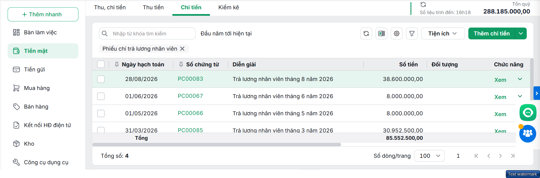Tick the checkbox for PC00067
This screenshot has width=540, height=178.
101,96
